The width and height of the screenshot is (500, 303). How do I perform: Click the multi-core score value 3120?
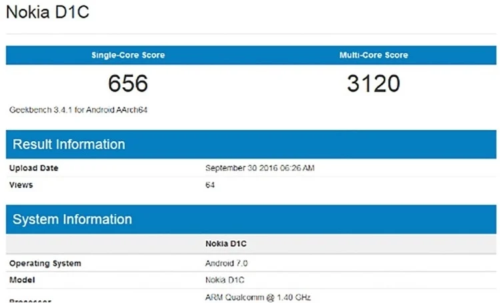pos(373,83)
